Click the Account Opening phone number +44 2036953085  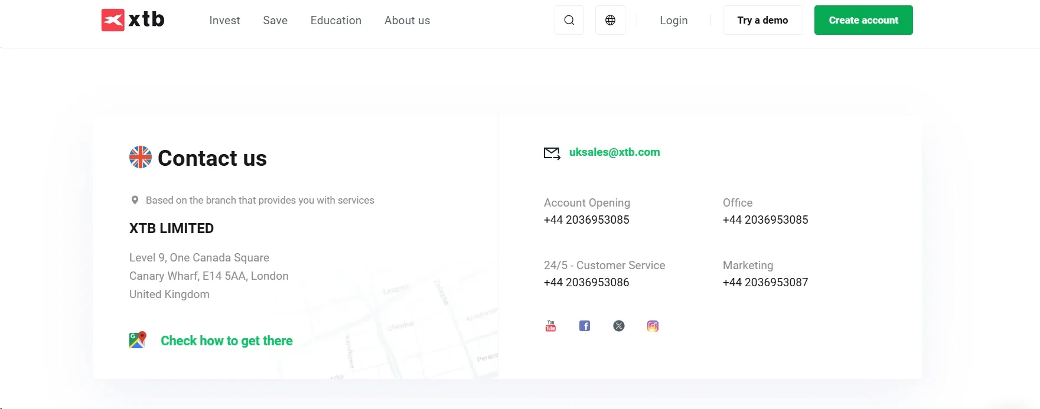pyautogui.click(x=586, y=220)
